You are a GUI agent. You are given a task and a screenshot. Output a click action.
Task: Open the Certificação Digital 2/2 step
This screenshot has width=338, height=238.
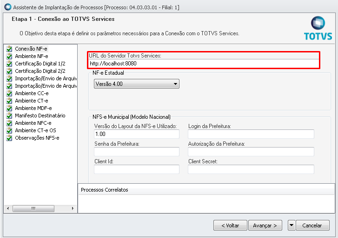(x=40, y=71)
